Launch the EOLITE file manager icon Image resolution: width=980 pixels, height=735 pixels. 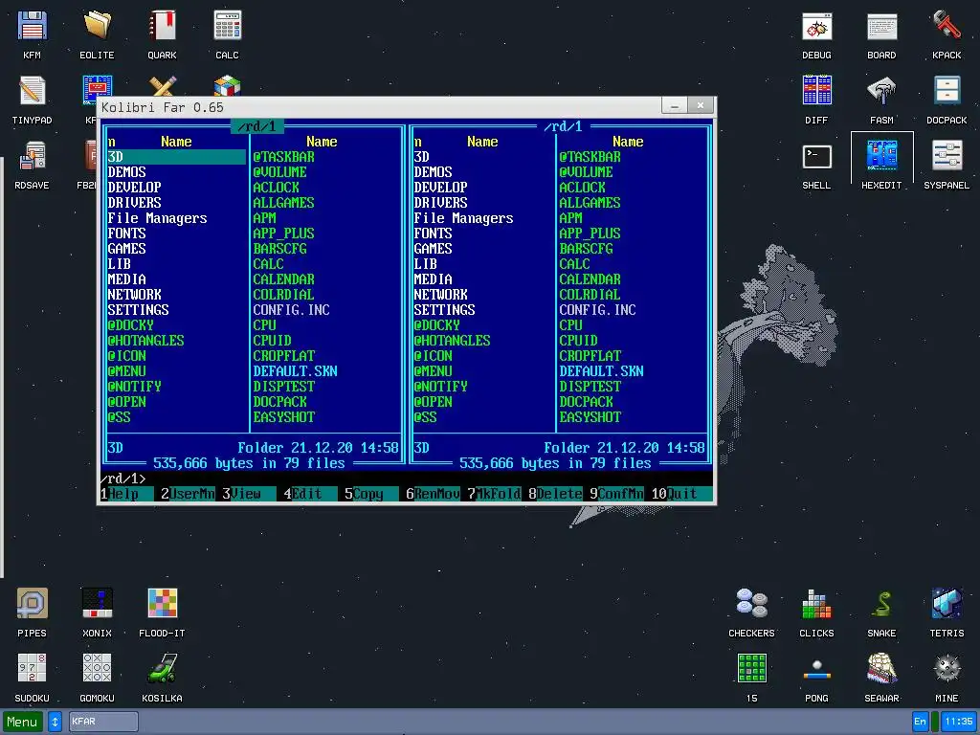[97, 34]
